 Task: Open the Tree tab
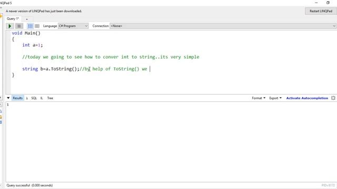[x=50, y=98]
